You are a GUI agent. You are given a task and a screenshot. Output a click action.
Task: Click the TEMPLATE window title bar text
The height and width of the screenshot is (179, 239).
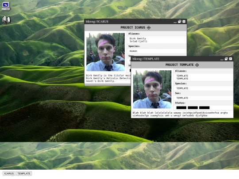146,59
